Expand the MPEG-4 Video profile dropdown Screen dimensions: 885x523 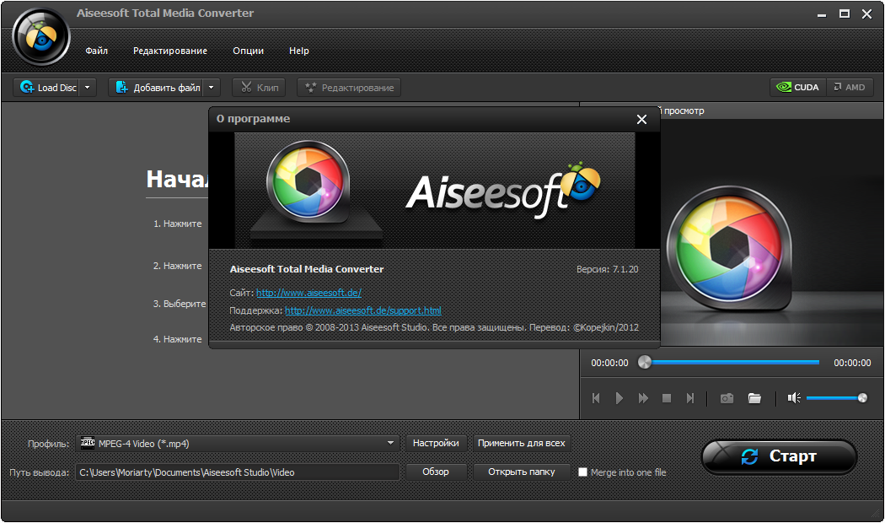[x=390, y=444]
